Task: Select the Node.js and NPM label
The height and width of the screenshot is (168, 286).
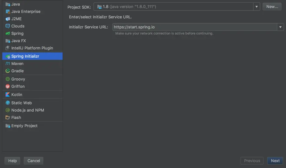Action: [28, 110]
